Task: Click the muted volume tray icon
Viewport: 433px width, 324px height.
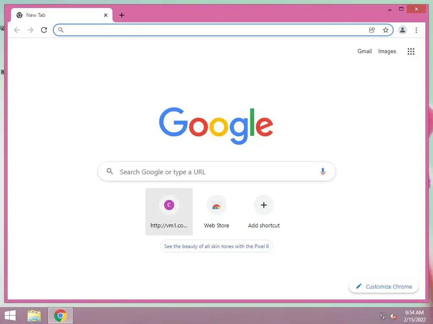Action: pyautogui.click(x=393, y=316)
